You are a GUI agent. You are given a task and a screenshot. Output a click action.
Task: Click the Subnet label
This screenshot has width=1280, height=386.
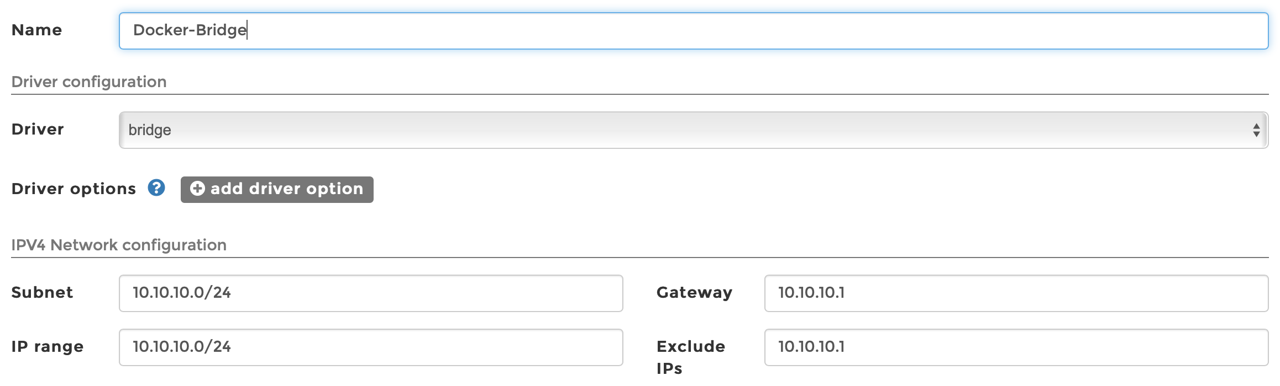[x=42, y=293]
